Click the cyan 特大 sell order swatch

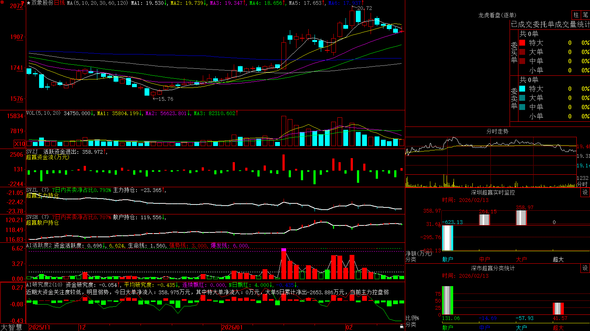[x=522, y=89]
